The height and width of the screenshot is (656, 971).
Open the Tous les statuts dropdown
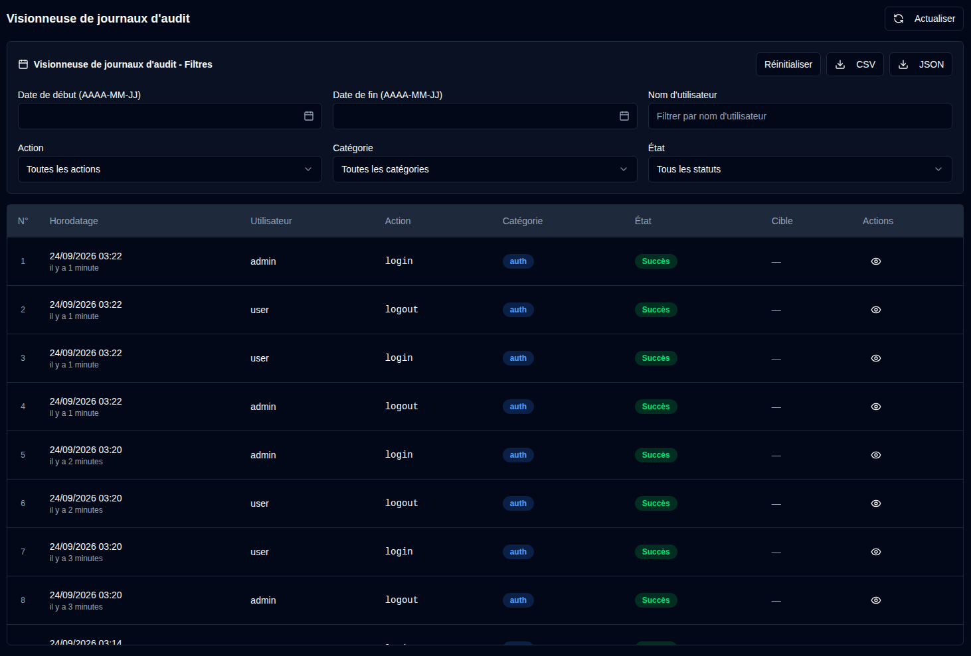click(x=800, y=169)
